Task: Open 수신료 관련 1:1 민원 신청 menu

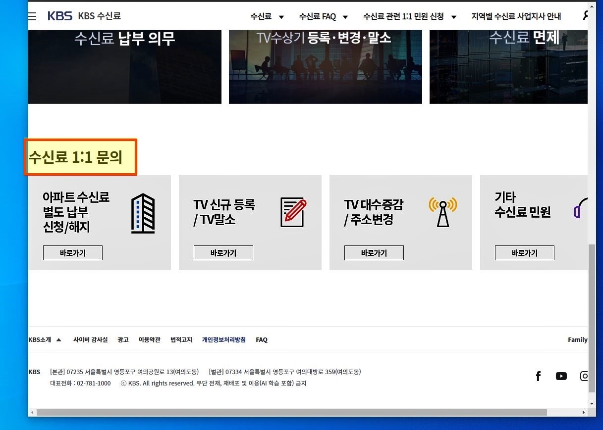Action: [x=403, y=16]
